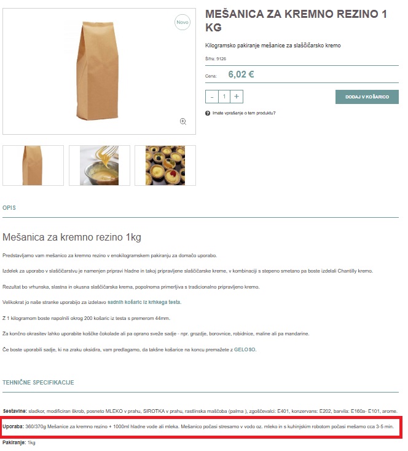Image resolution: width=408 pixels, height=451 pixels.
Task: Click the Novo badge on product image
Action: pyautogui.click(x=182, y=22)
